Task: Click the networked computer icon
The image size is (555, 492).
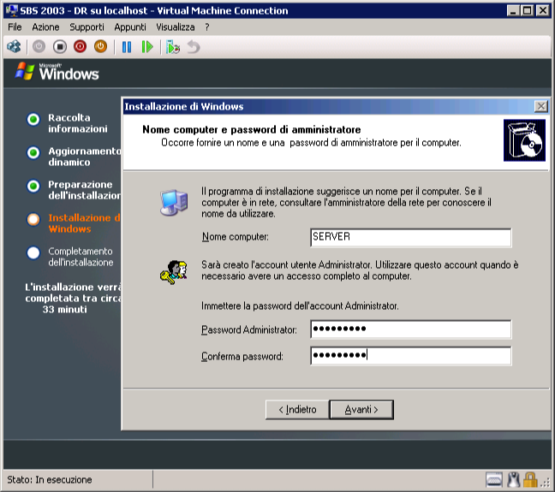Action: coord(174,202)
